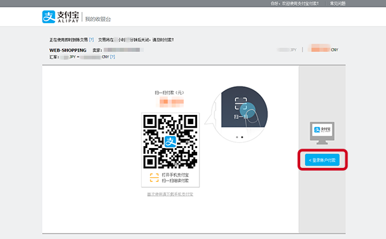Open the 首次使用请下载手机支付宝 download link

(x=170, y=195)
